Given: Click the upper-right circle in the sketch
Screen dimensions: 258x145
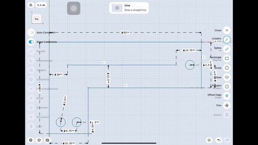Looking at the screenshot, I should pos(190,65).
